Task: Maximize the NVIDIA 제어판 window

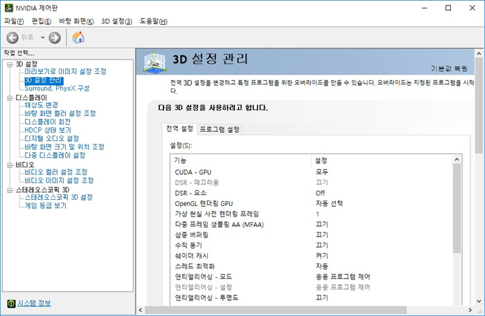Action: point(448,8)
